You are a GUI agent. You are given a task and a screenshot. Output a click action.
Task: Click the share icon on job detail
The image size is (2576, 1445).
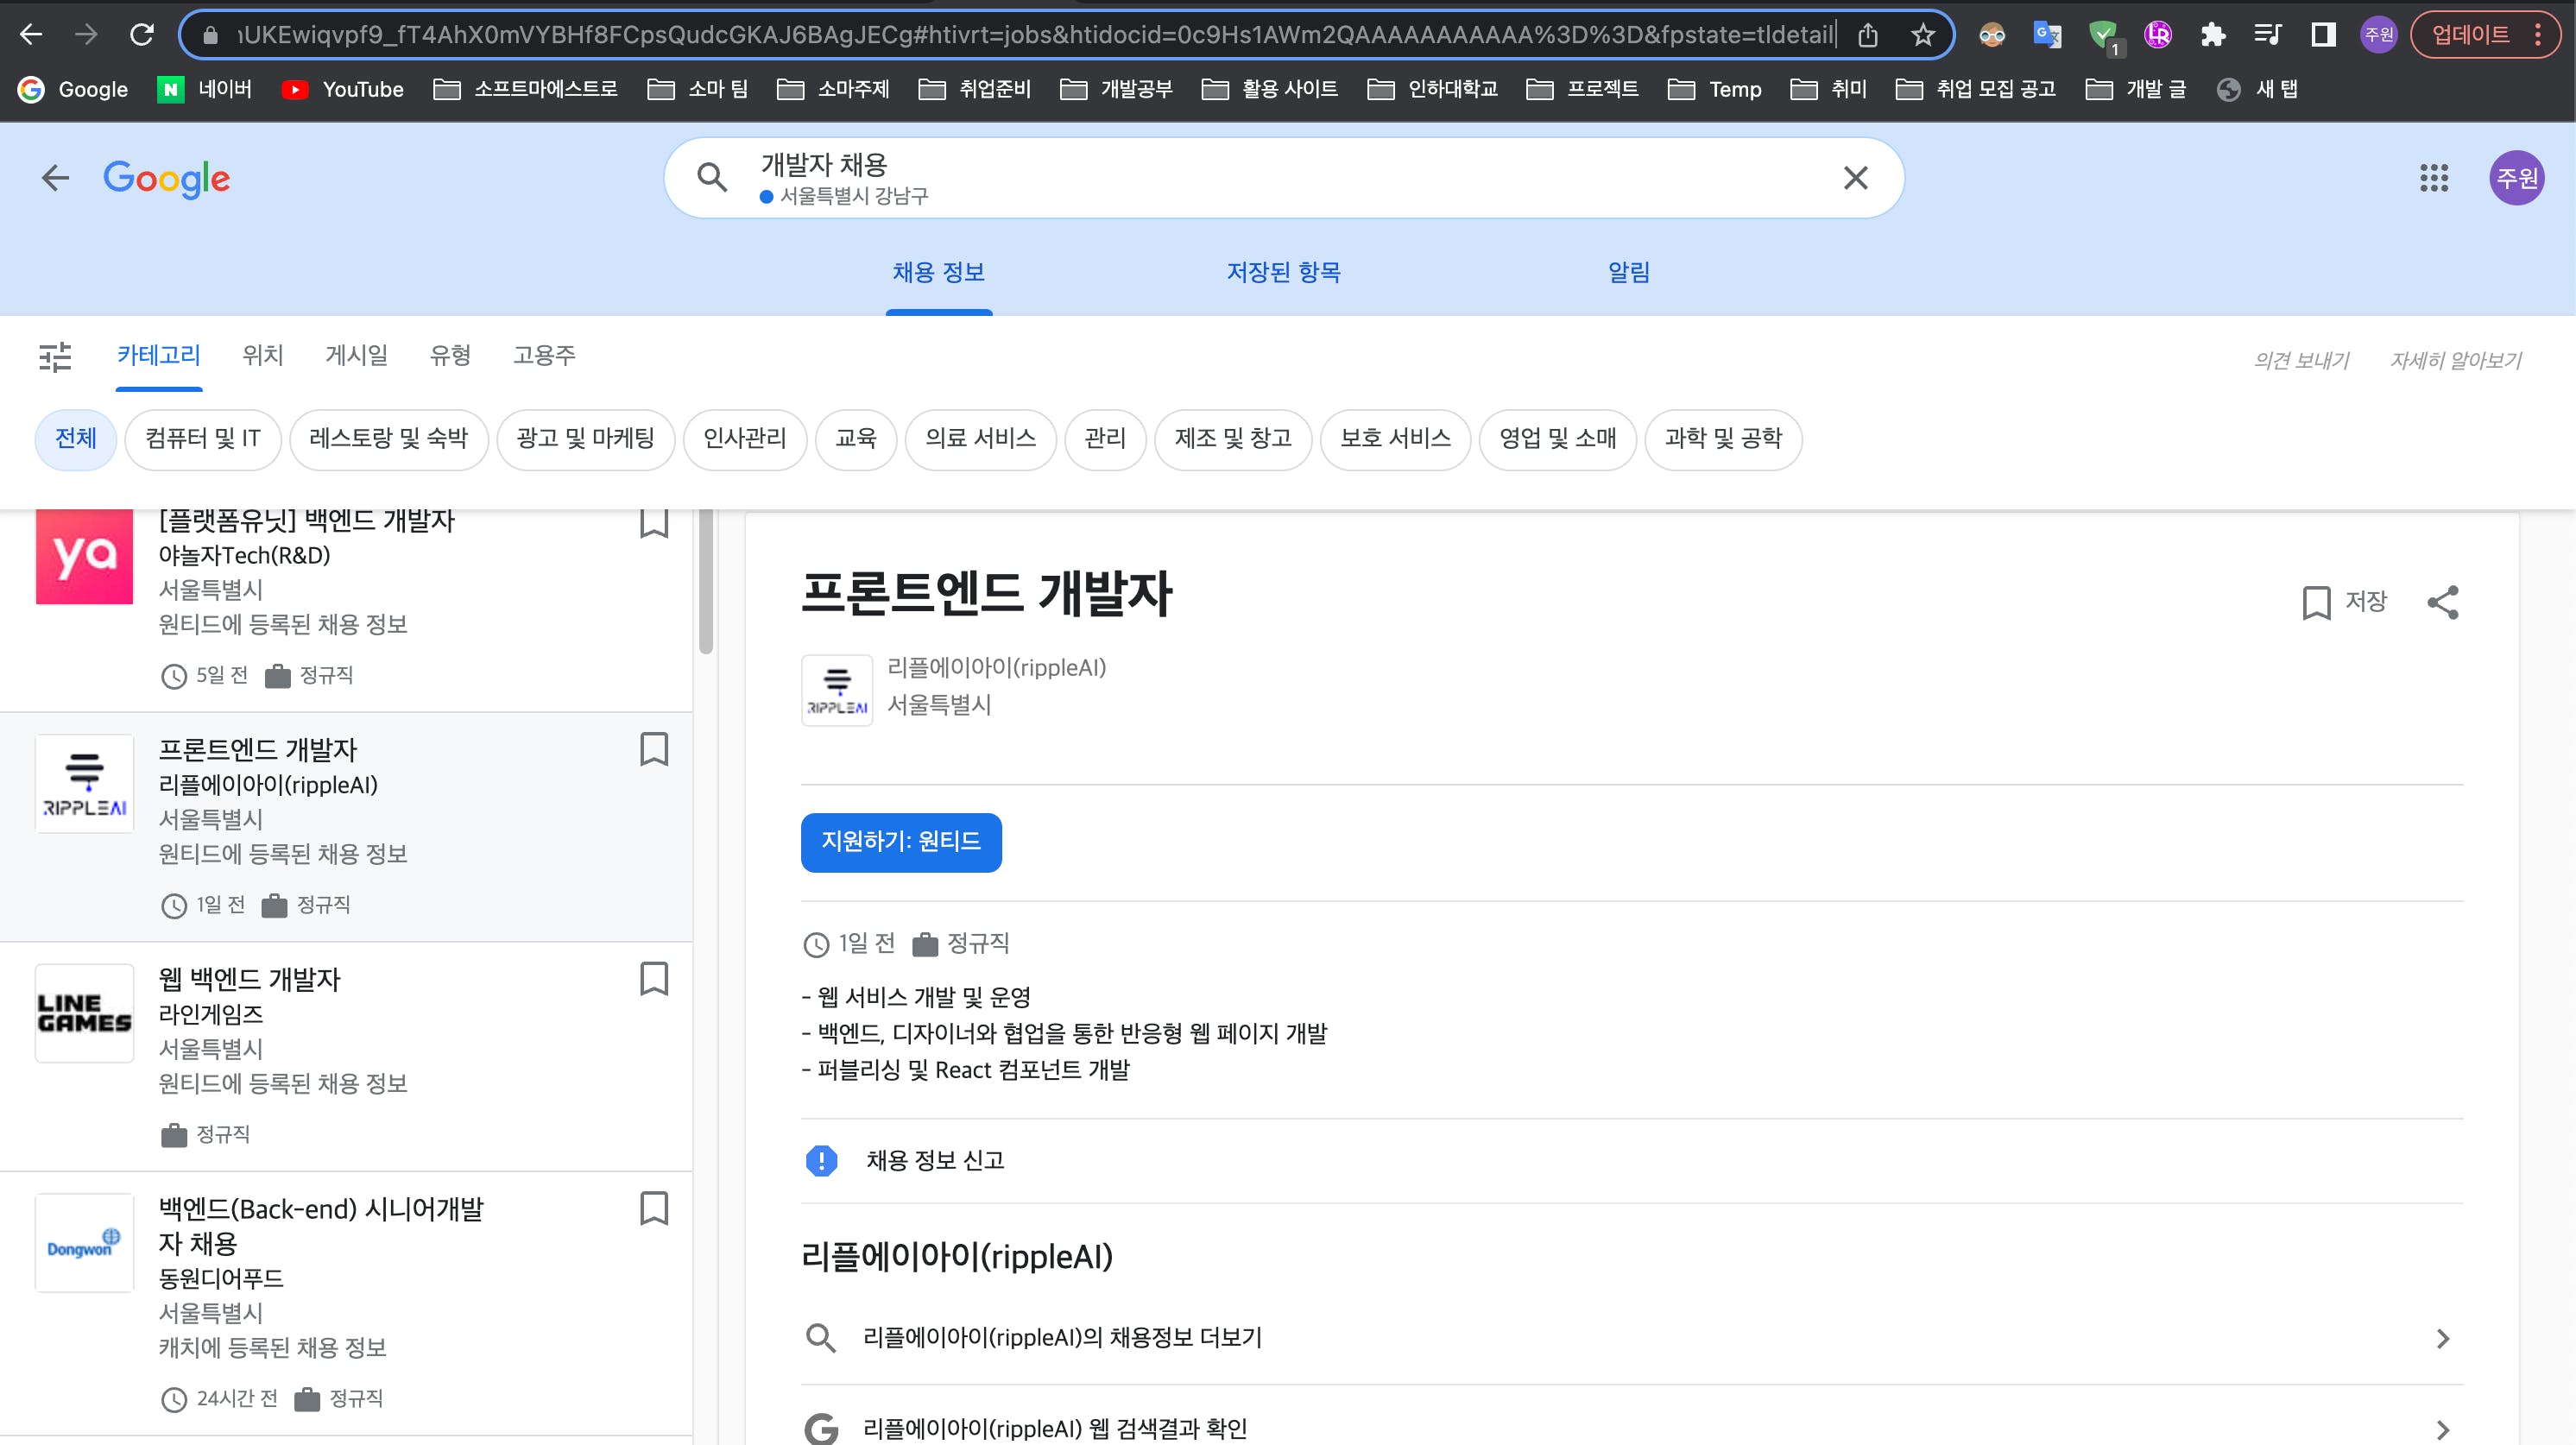[x=2442, y=602]
